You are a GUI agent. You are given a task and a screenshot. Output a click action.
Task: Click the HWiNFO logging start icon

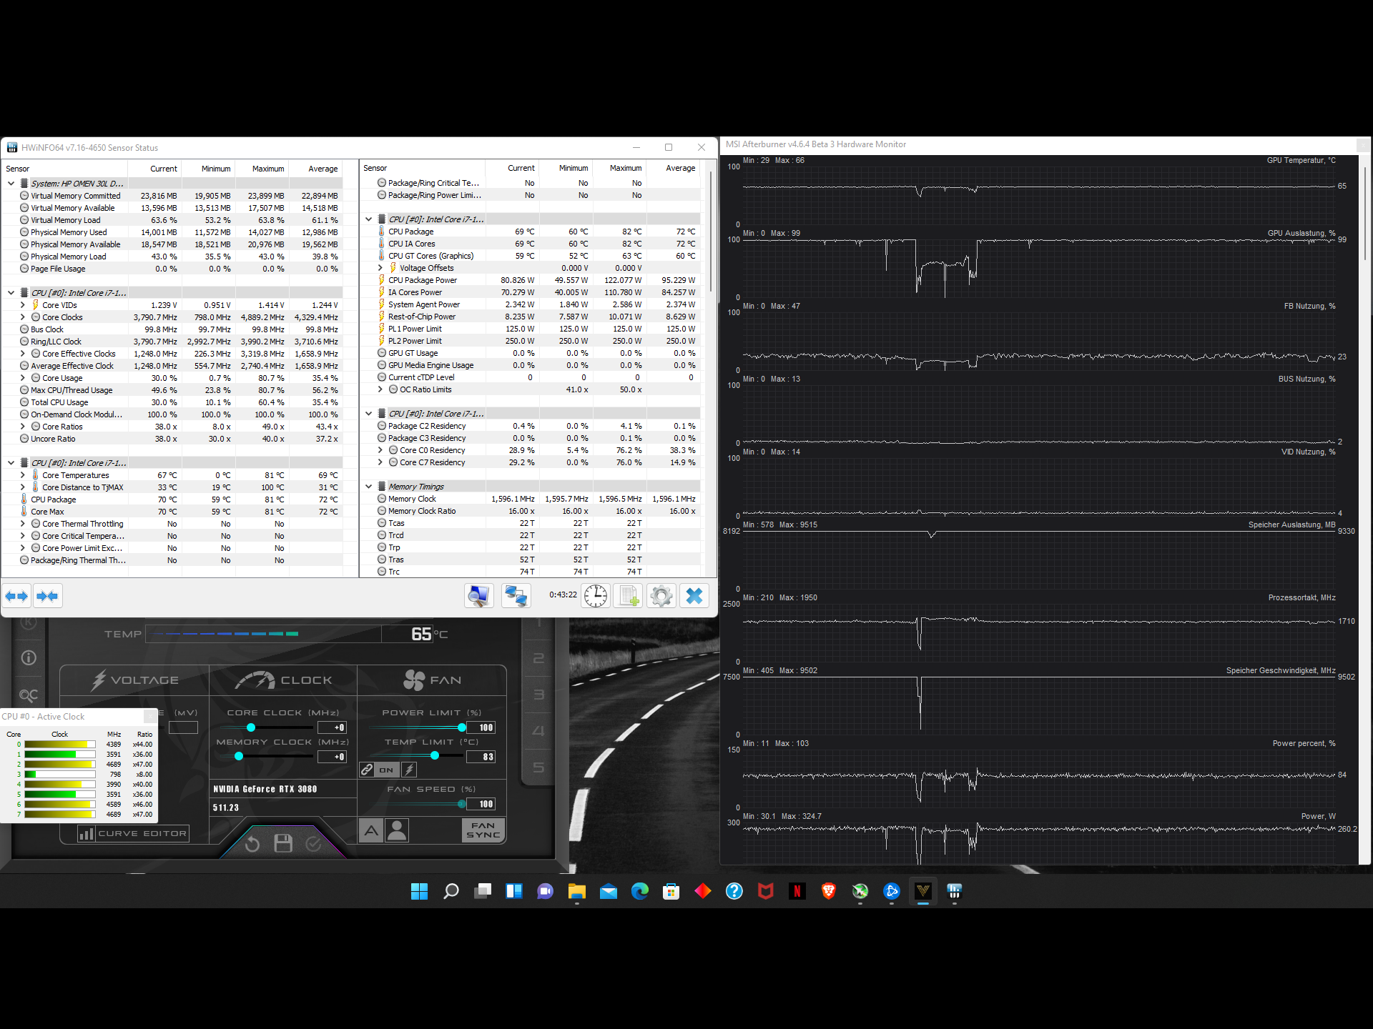click(x=629, y=596)
